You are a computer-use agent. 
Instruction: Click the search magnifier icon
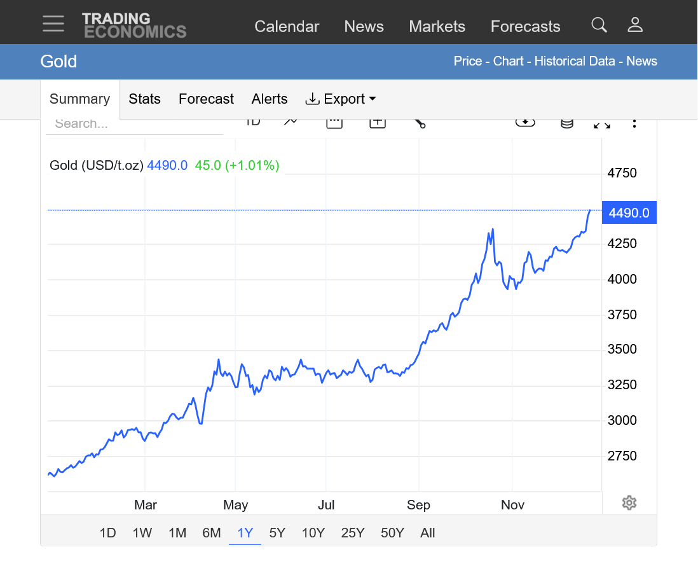599,25
